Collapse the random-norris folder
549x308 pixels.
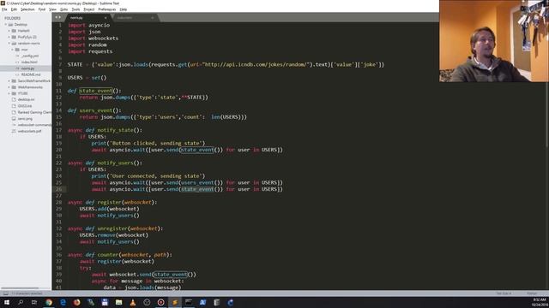coord(9,44)
